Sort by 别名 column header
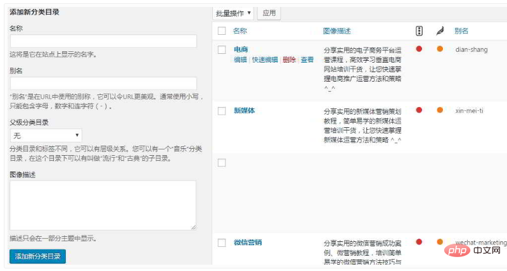The image size is (507, 271). pos(461,31)
